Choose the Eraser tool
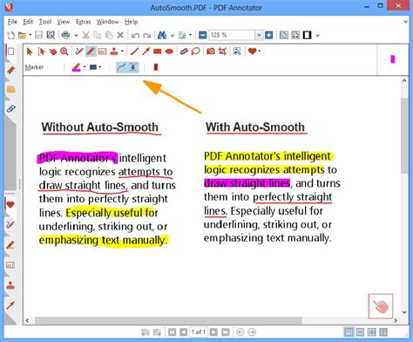 click(184, 51)
